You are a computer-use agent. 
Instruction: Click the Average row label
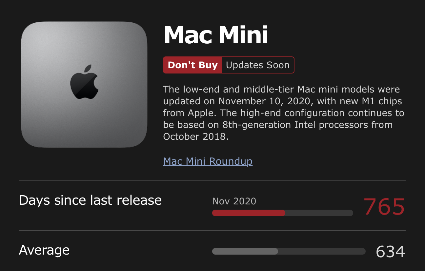tap(44, 250)
